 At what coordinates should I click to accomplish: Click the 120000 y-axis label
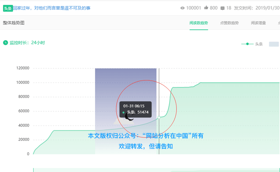pyautogui.click(x=23, y=68)
